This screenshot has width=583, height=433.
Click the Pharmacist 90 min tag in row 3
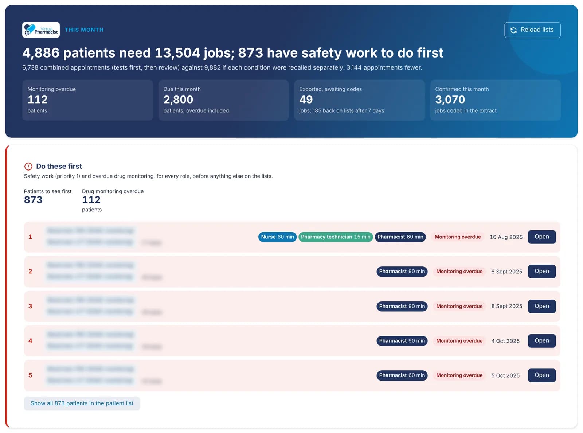402,306
